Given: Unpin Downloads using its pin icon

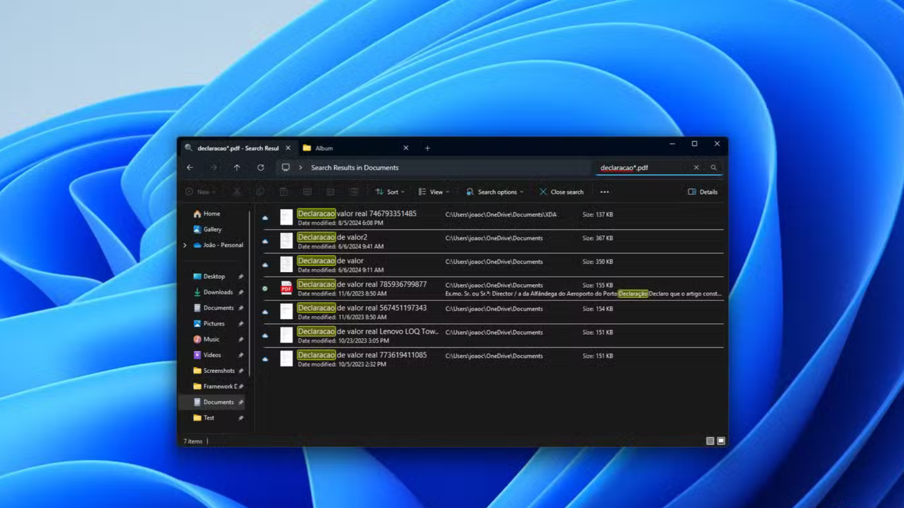Looking at the screenshot, I should click(x=241, y=292).
